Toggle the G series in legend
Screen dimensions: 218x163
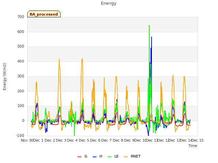click(x=82, y=157)
